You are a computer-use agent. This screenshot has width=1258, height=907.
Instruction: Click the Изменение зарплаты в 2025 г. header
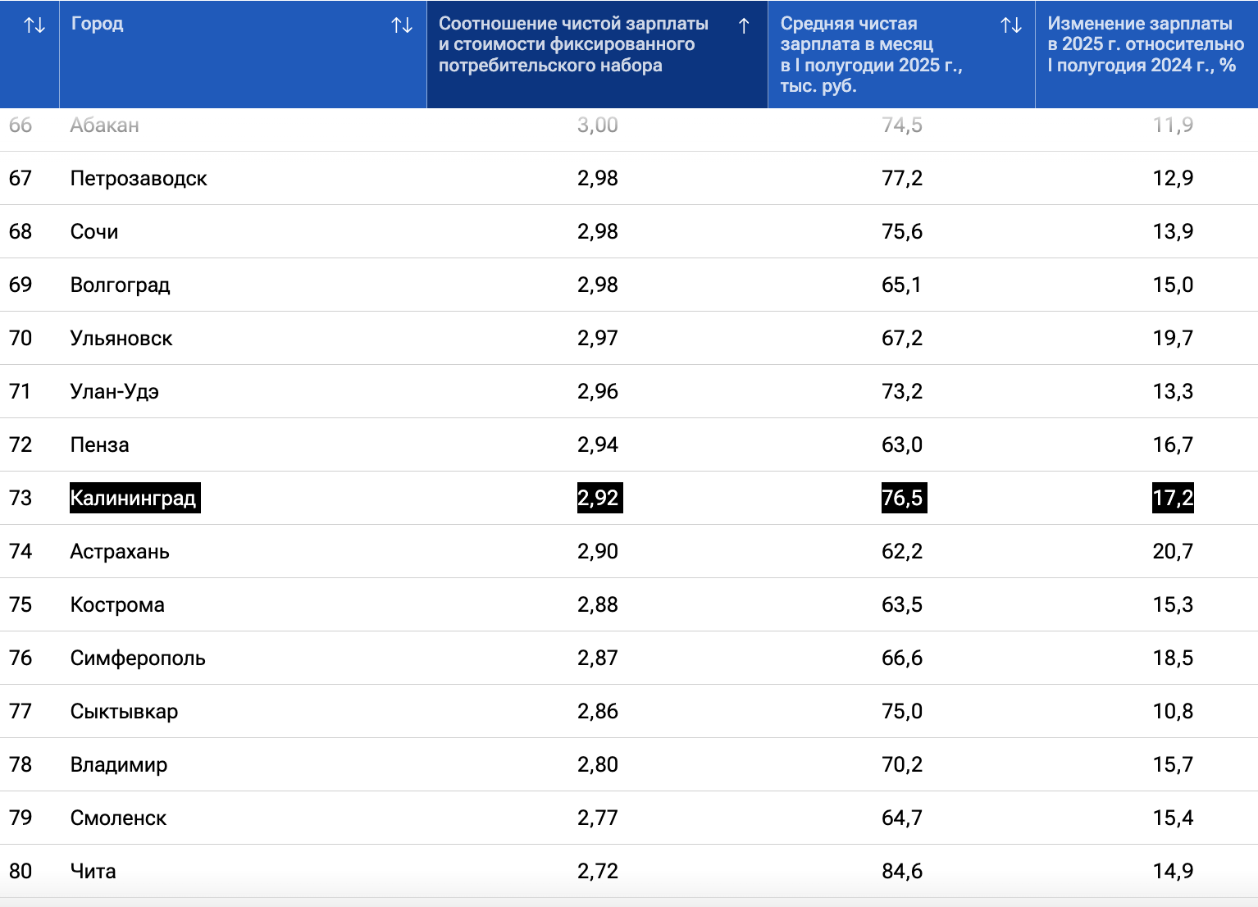coord(1145,44)
